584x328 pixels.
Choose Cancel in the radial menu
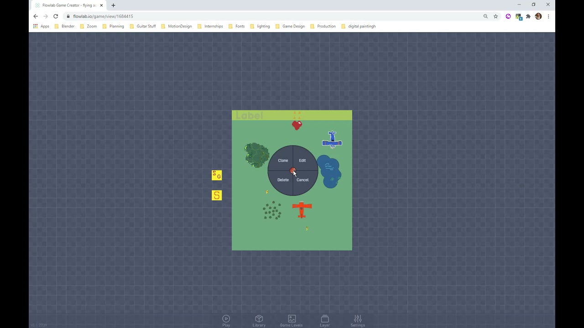(302, 180)
